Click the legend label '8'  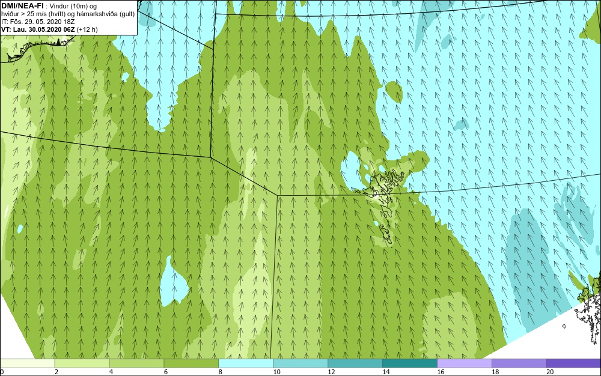221,372
